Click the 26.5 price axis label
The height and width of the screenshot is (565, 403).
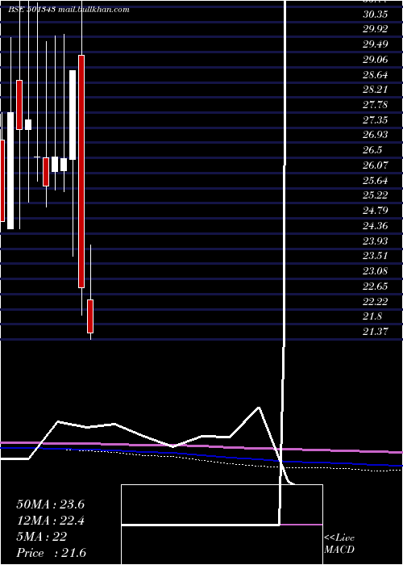pos(372,150)
